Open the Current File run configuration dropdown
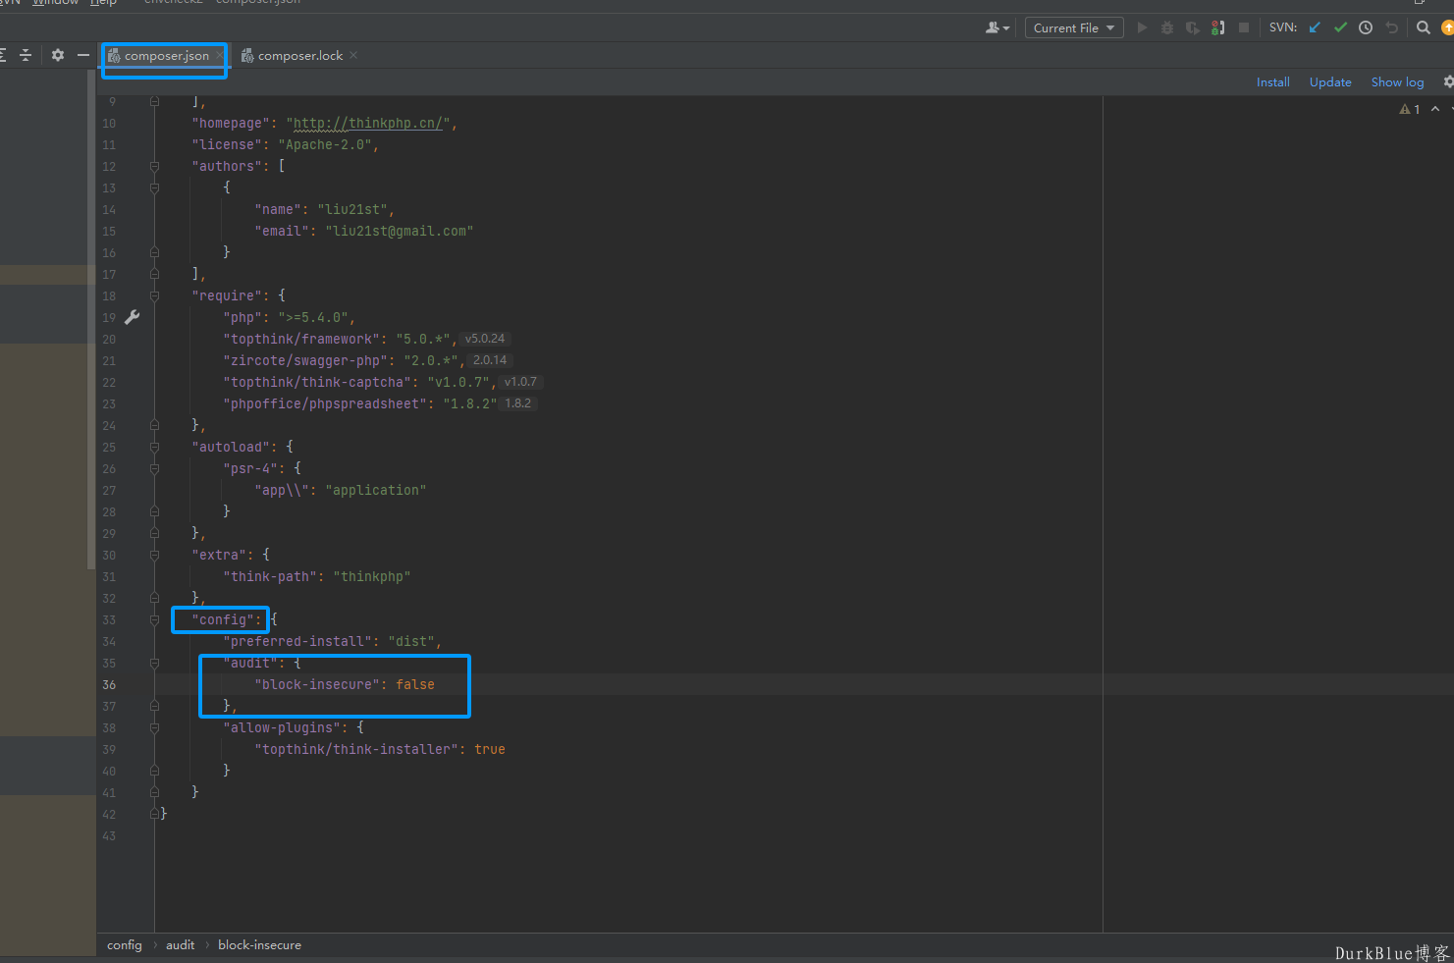This screenshot has height=963, width=1454. [1074, 27]
